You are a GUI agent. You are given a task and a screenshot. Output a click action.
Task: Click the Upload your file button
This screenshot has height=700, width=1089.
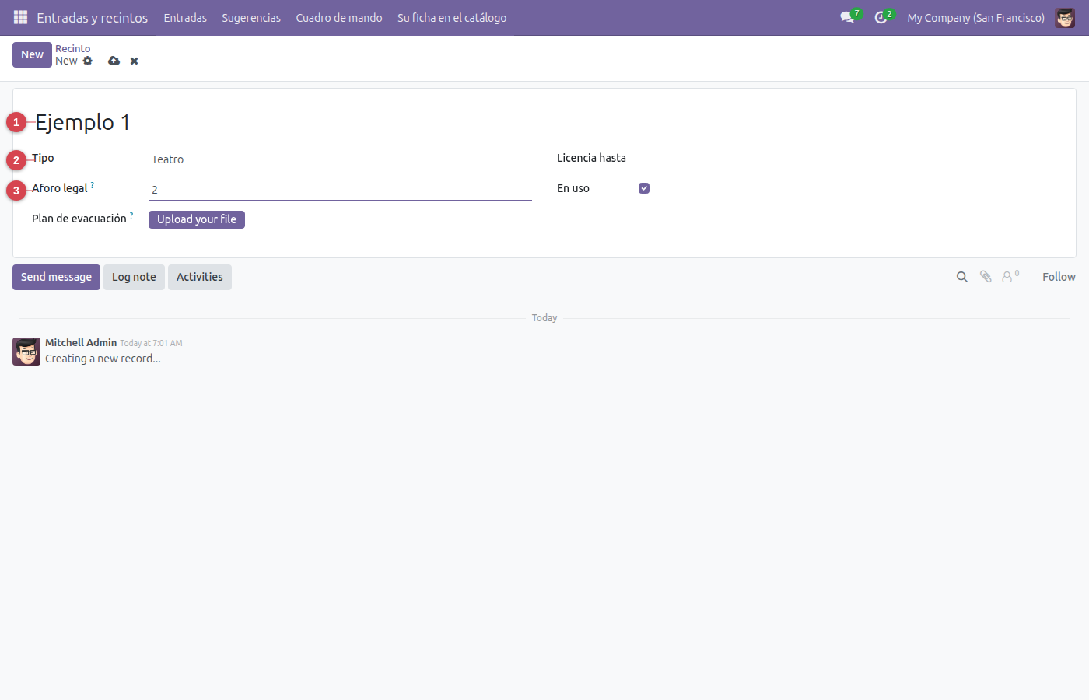point(197,219)
